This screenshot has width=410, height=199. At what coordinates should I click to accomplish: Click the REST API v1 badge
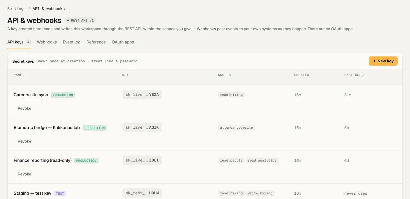pyautogui.click(x=80, y=21)
